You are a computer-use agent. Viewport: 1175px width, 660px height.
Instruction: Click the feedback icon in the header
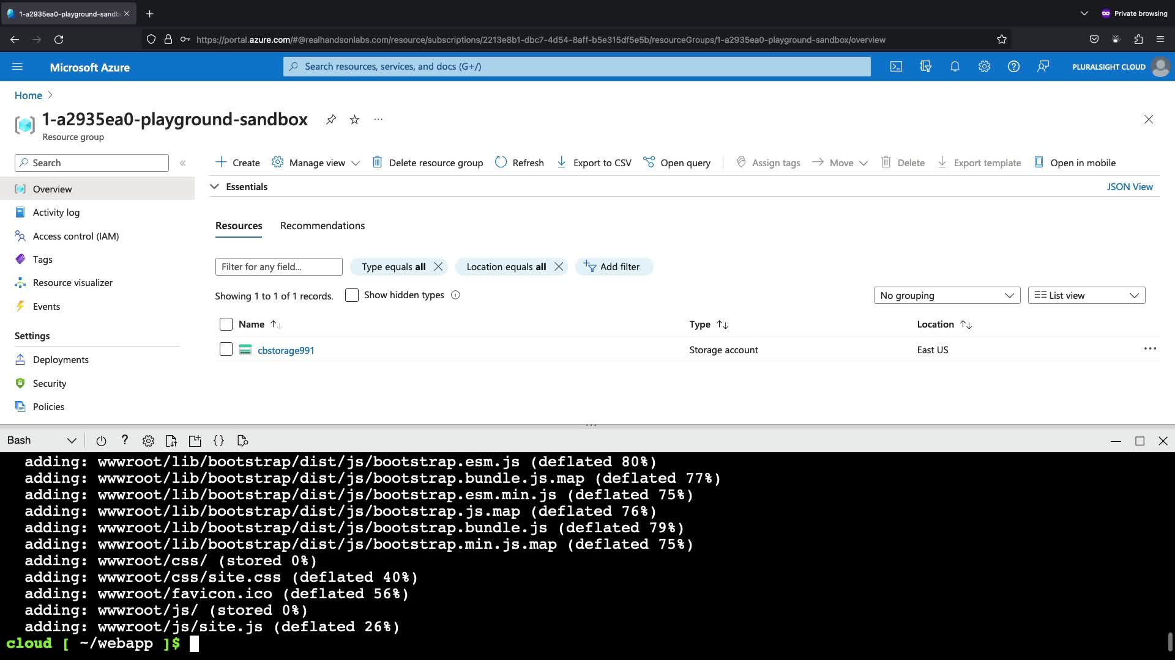pyautogui.click(x=1043, y=67)
